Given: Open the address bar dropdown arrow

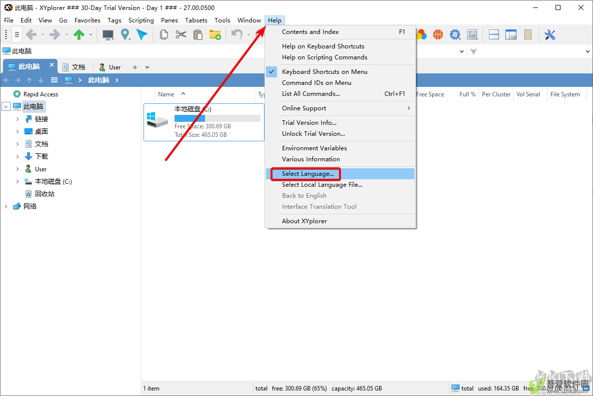Looking at the screenshot, I should (462, 51).
